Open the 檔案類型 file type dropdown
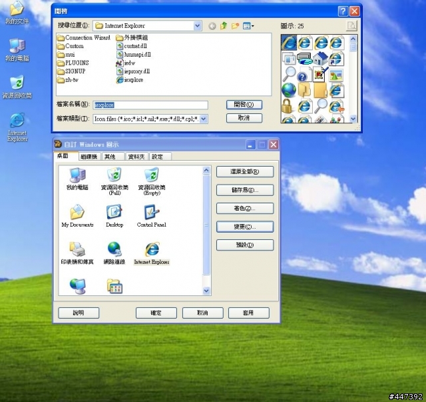The height and width of the screenshot is (402, 426). point(204,119)
